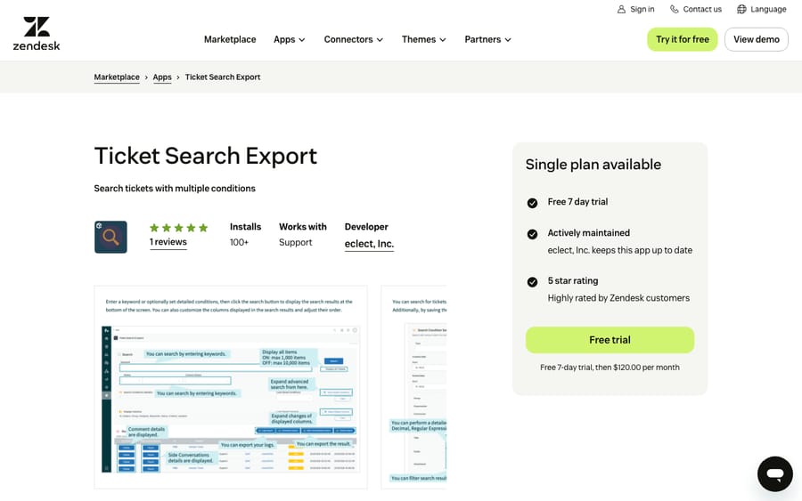802x501 pixels.
Task: Open the eclect, Inc. developer link
Action: 369,244
